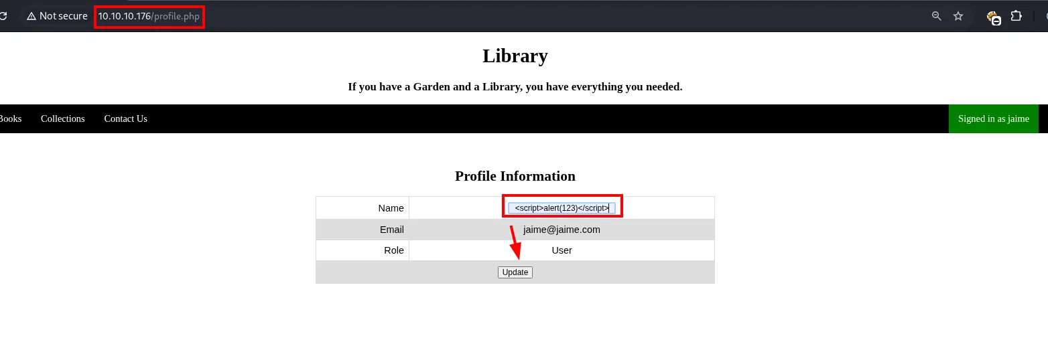Click the Garden and Library tagline text
1048x338 pixels.
(x=515, y=86)
